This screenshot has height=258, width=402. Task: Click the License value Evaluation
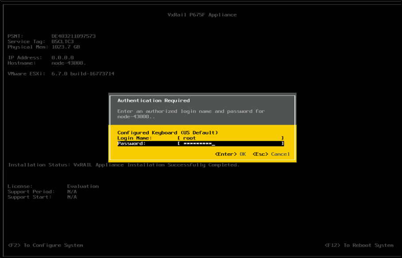83,186
